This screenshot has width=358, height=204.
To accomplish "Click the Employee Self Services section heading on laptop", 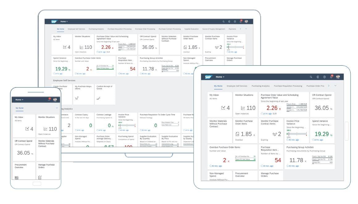I will pos(64,80).
